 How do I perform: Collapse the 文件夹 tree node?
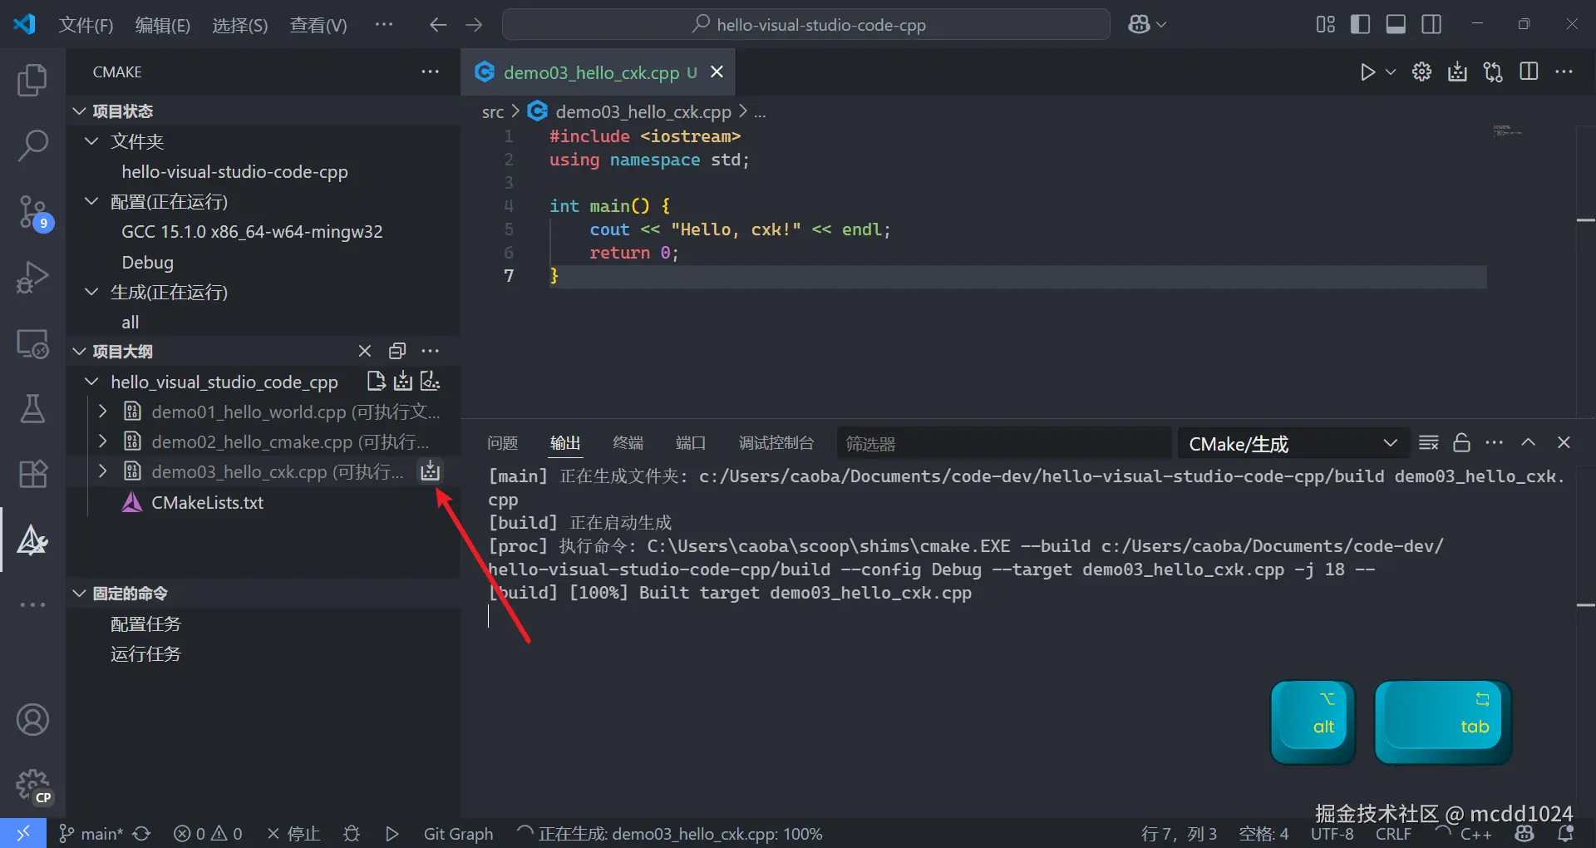point(91,141)
